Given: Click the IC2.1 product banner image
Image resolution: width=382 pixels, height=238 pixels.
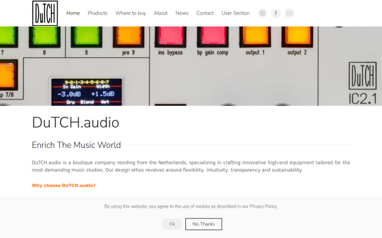Looking at the screenshot, I should [191, 66].
